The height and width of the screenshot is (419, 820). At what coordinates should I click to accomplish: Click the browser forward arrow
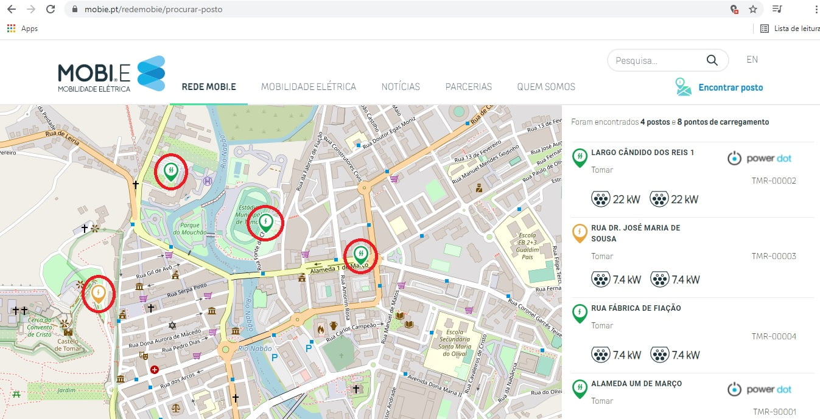pos(31,10)
